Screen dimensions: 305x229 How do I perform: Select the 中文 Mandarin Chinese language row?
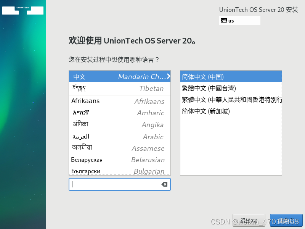point(120,76)
